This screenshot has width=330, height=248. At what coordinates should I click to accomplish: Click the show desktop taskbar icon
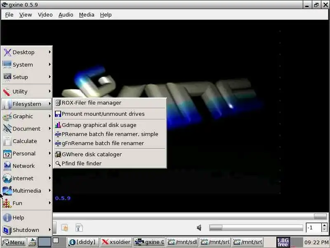33,242
